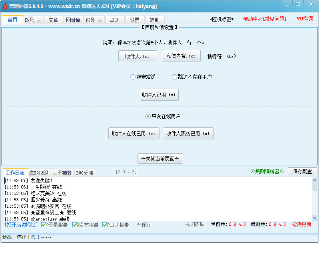
Task: Toggle the 登录报告 checkbox
Action: click(44, 225)
